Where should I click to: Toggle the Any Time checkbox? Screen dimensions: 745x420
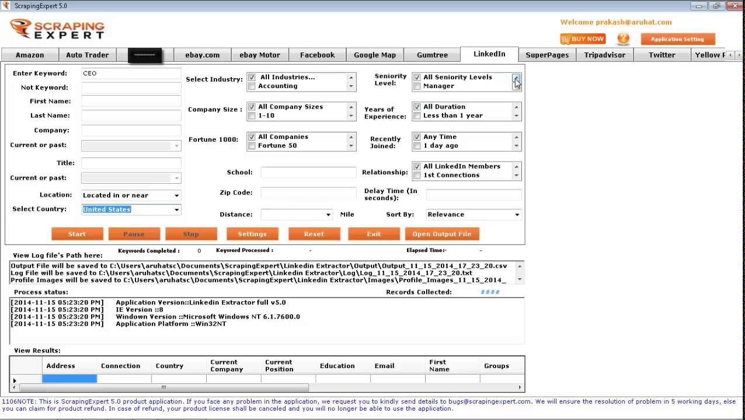[417, 137]
